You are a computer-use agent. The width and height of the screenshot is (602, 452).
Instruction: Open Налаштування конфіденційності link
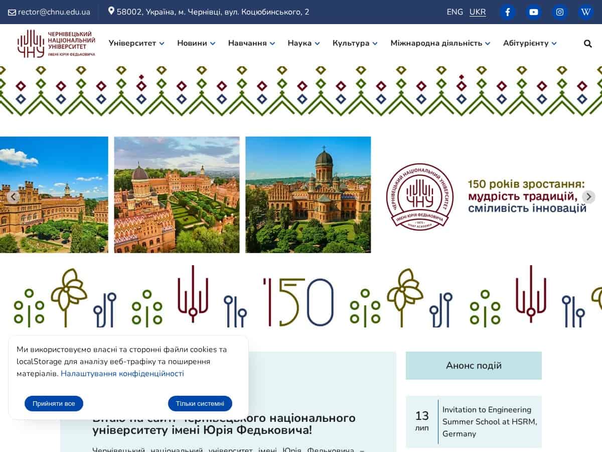(x=122, y=374)
